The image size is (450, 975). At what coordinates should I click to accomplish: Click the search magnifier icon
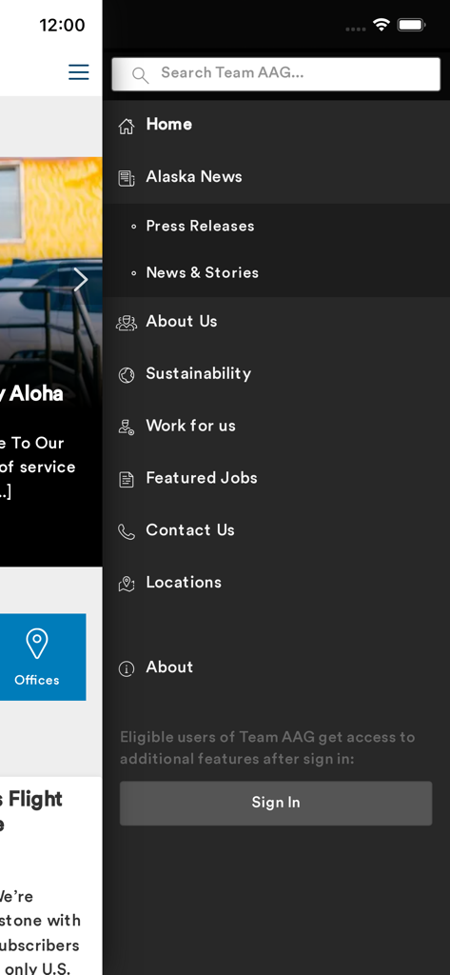141,76
